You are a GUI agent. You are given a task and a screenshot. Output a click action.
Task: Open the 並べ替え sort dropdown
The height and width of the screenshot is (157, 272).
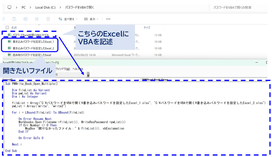coord(68,19)
